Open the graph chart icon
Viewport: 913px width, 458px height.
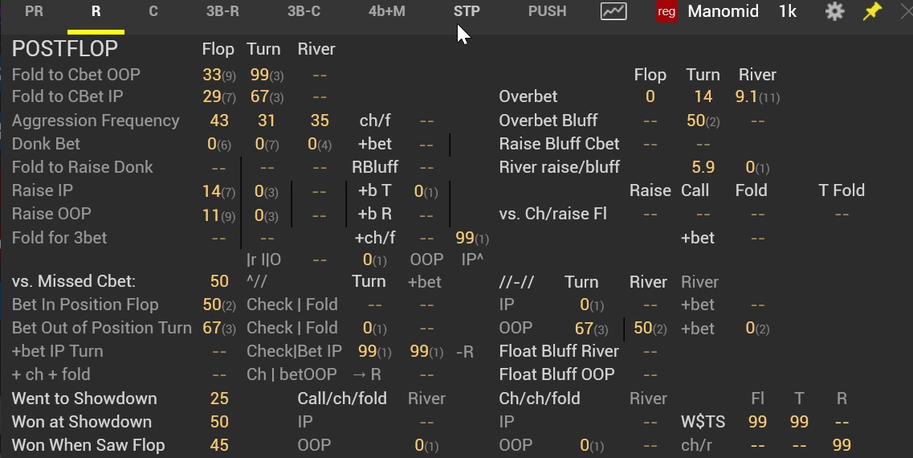(x=613, y=12)
